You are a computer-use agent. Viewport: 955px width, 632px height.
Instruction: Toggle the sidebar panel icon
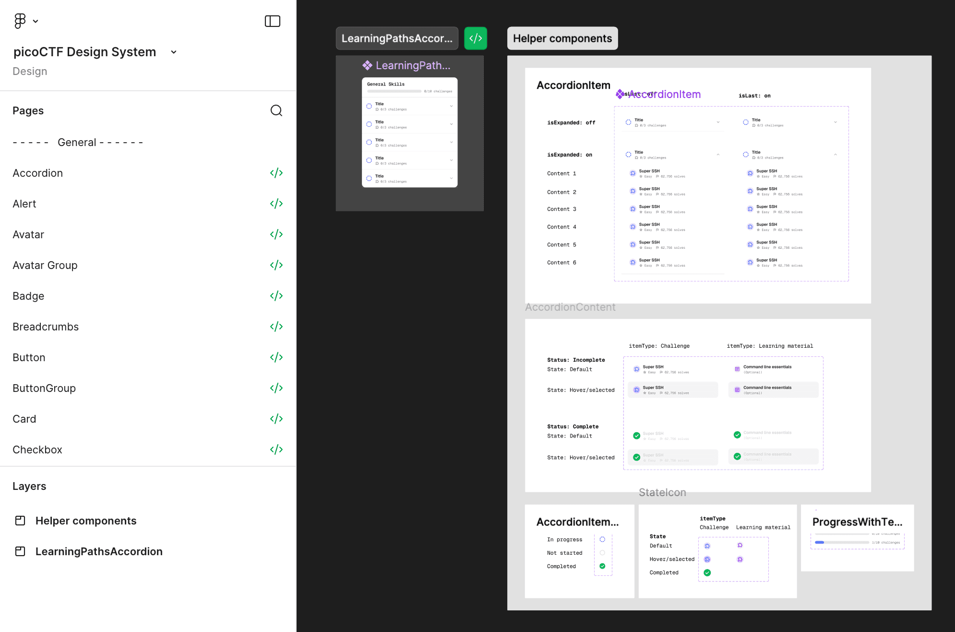[272, 21]
